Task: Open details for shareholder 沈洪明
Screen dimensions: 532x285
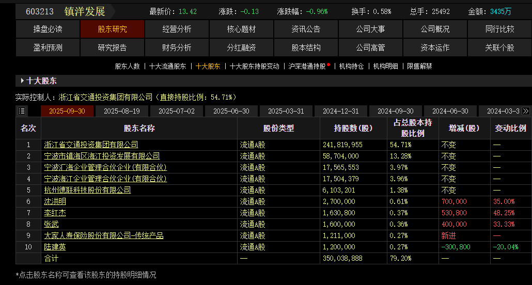Action: click(x=55, y=202)
